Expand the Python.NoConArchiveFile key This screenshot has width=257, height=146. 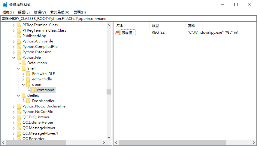14,107
